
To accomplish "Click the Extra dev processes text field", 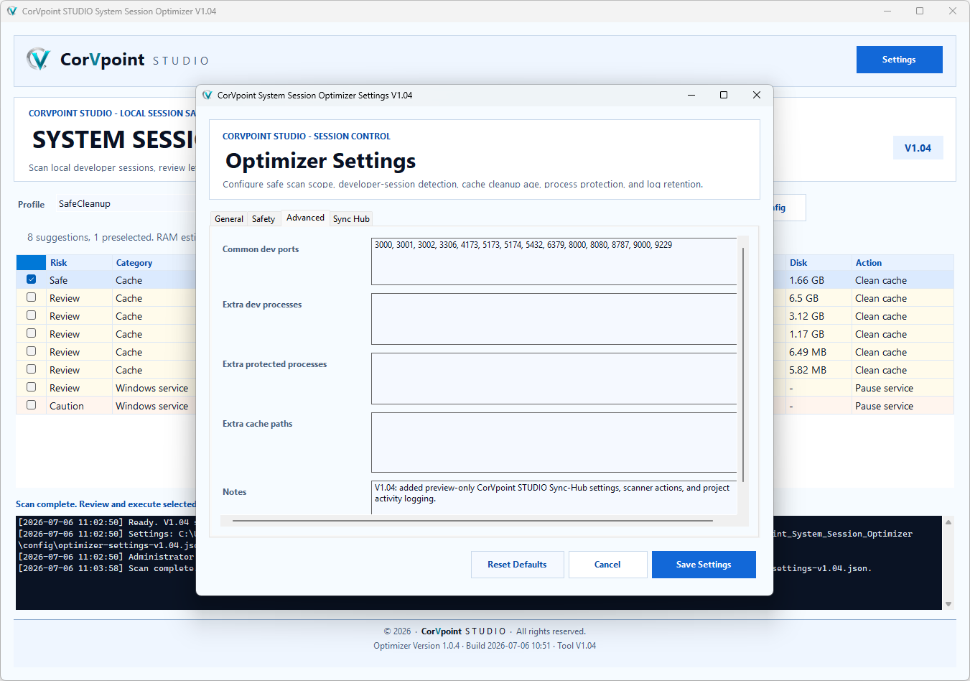I will (554, 319).
